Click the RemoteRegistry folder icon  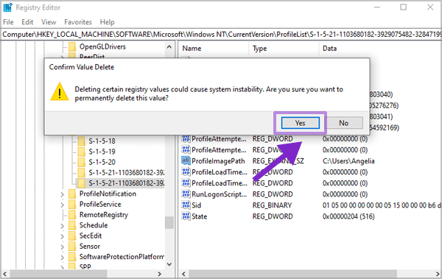pyautogui.click(x=72, y=215)
